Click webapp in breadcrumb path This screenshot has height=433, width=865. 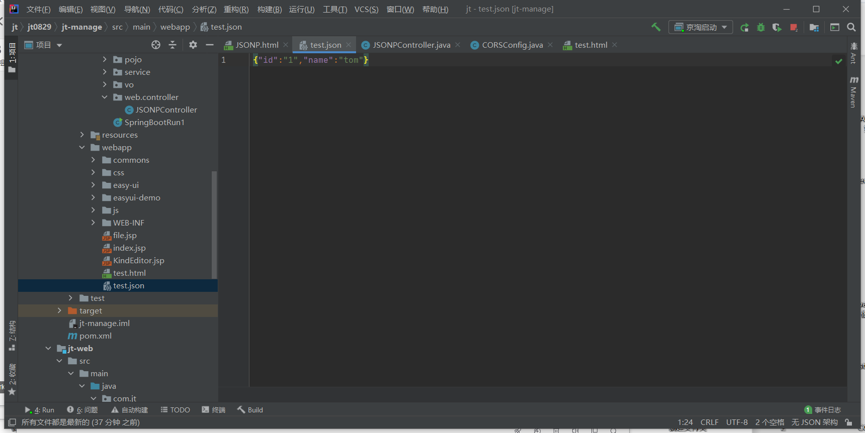pos(175,27)
